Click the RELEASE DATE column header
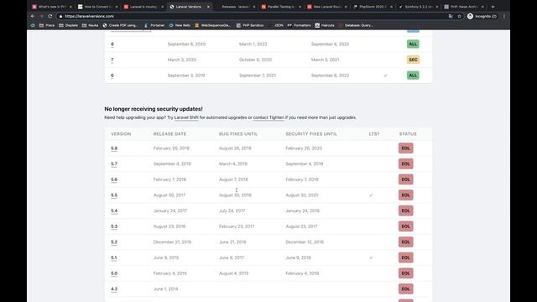537x302 pixels. tap(169, 134)
